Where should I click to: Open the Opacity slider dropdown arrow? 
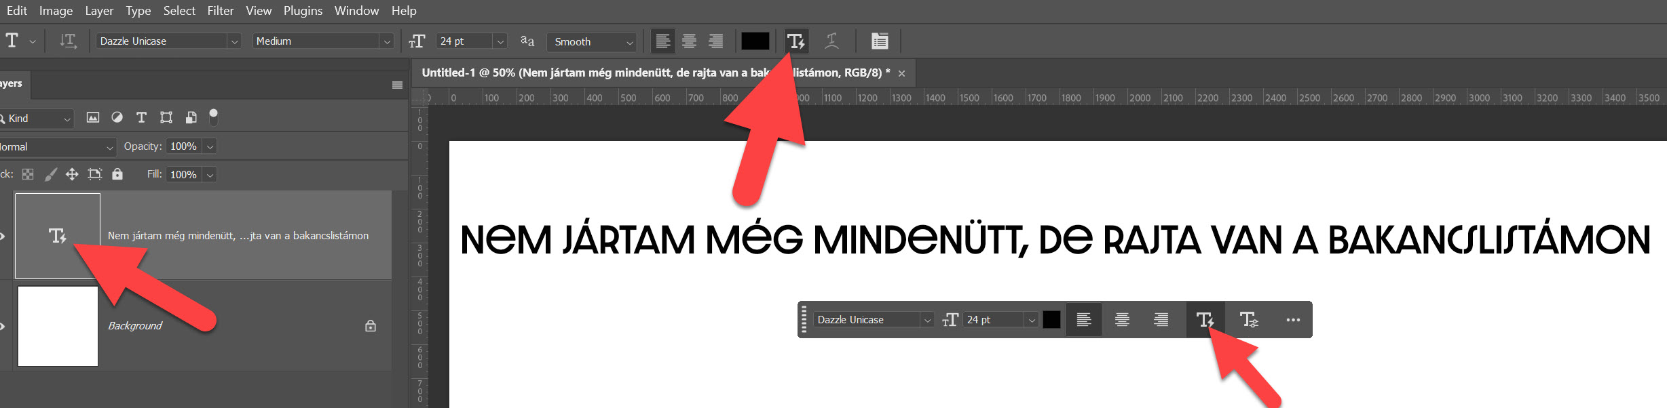click(x=210, y=146)
